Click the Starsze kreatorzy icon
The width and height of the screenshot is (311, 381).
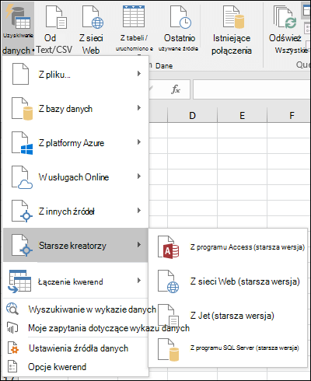click(22, 245)
